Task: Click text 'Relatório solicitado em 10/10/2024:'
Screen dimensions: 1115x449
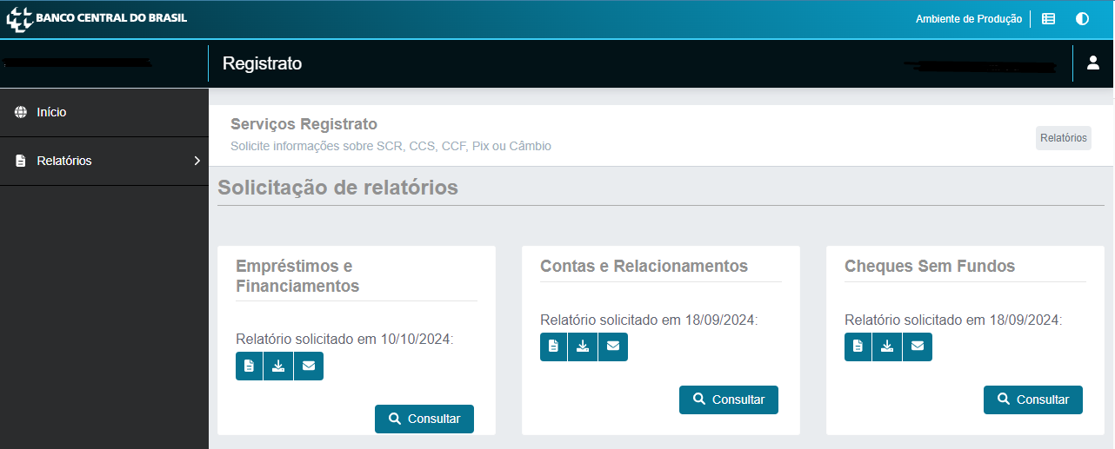Action: tap(344, 339)
